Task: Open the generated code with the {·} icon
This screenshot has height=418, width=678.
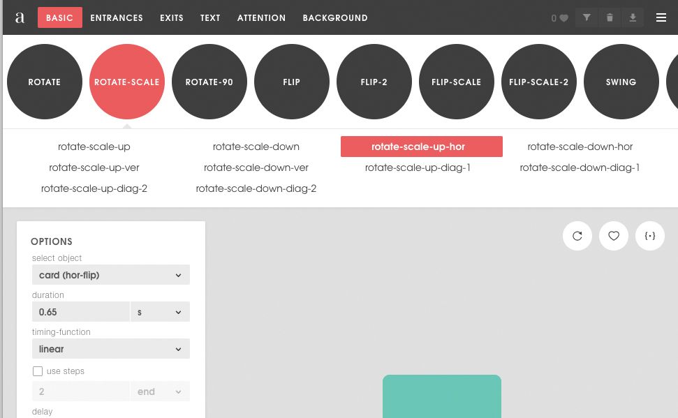Action: tap(650, 236)
